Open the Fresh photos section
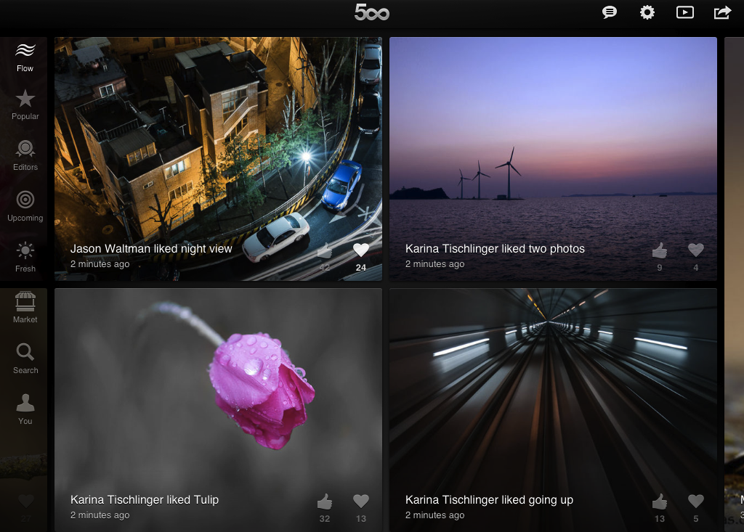 [x=25, y=257]
